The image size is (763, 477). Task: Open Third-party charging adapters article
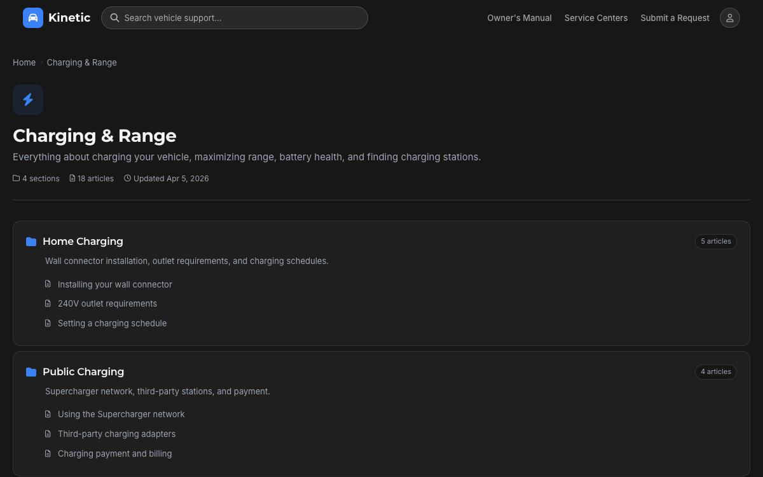116,434
